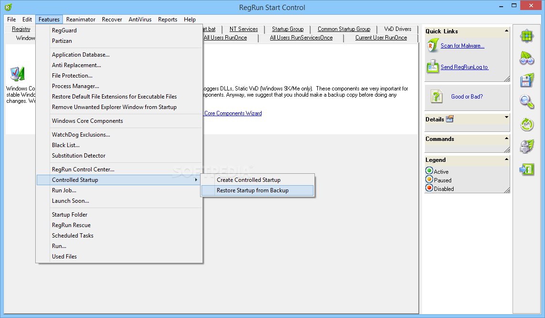Open the Recover menu
This screenshot has height=318, width=545.
pos(112,20)
